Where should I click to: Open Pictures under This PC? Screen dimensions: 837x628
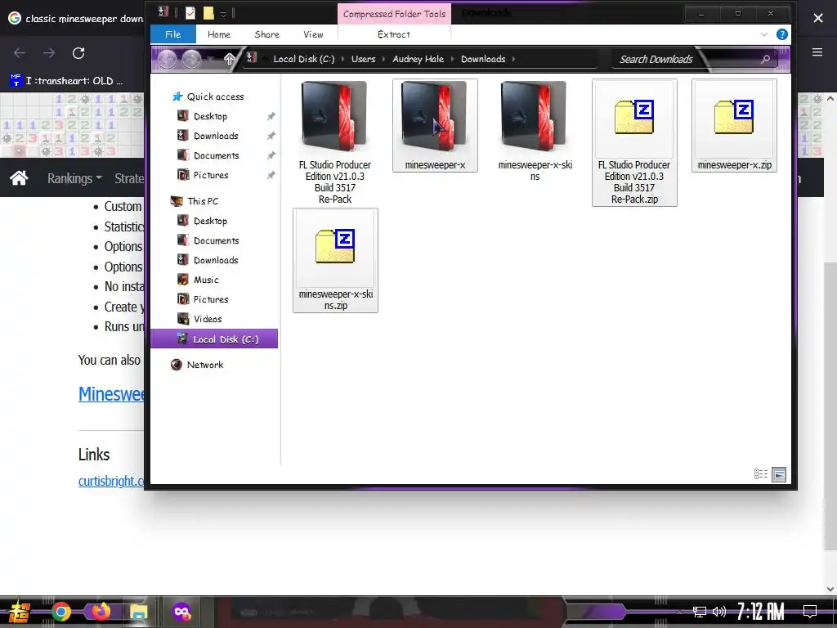(x=210, y=299)
